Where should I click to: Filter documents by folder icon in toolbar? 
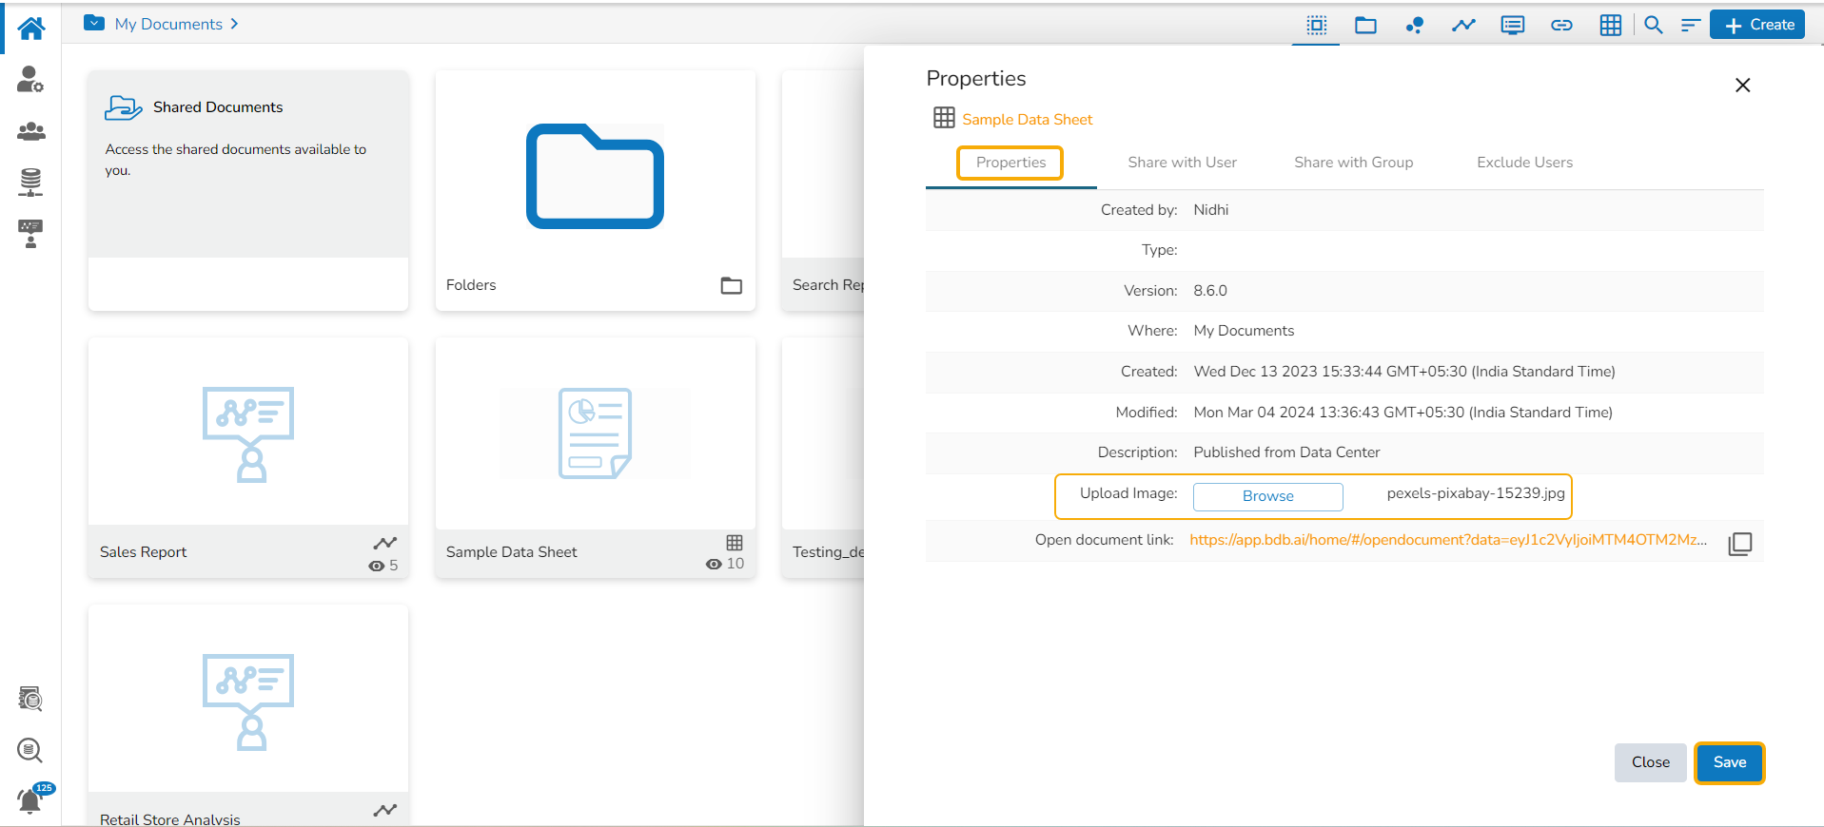[x=1365, y=25]
